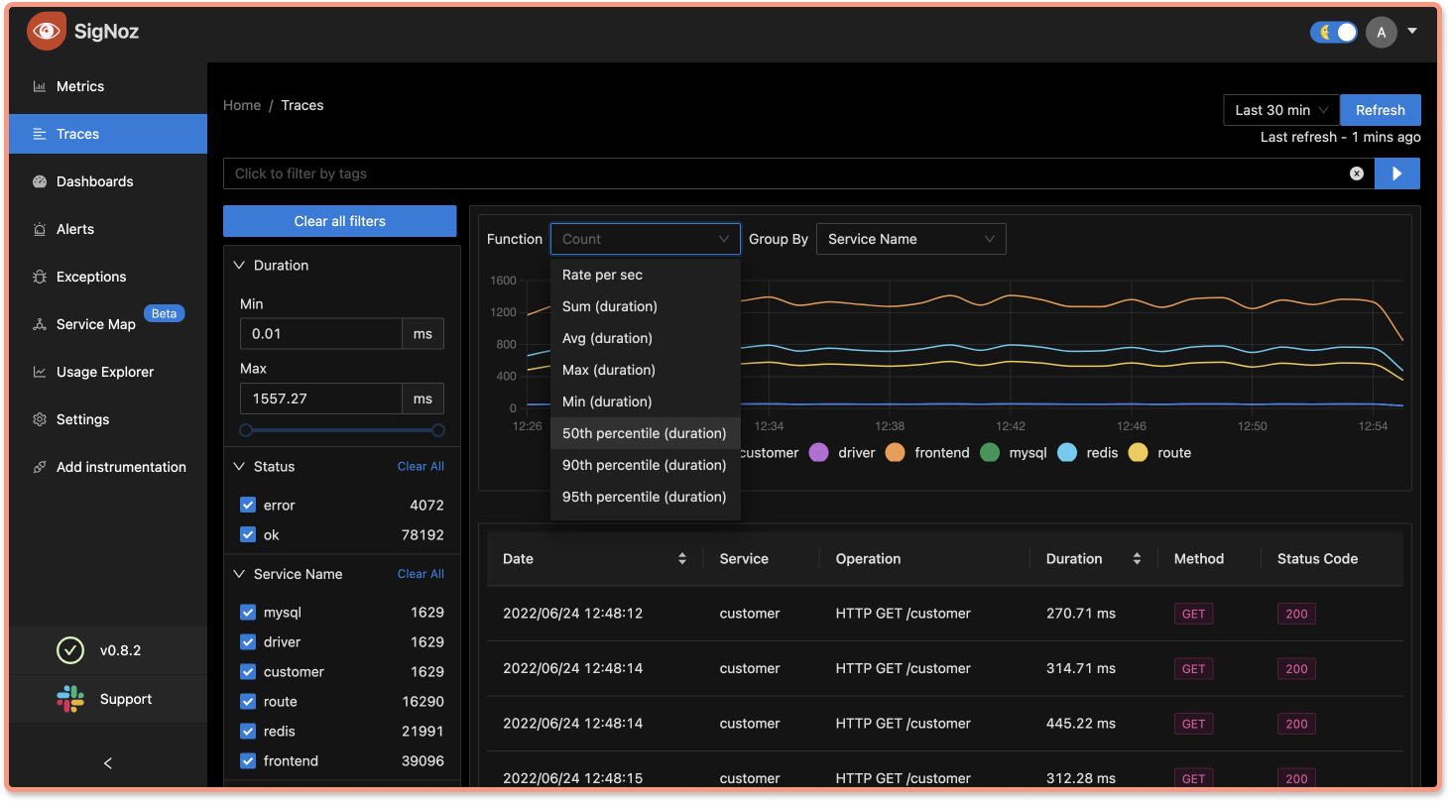The image size is (1450, 802).
Task: Uncheck the frontend service checkbox
Action: (248, 761)
